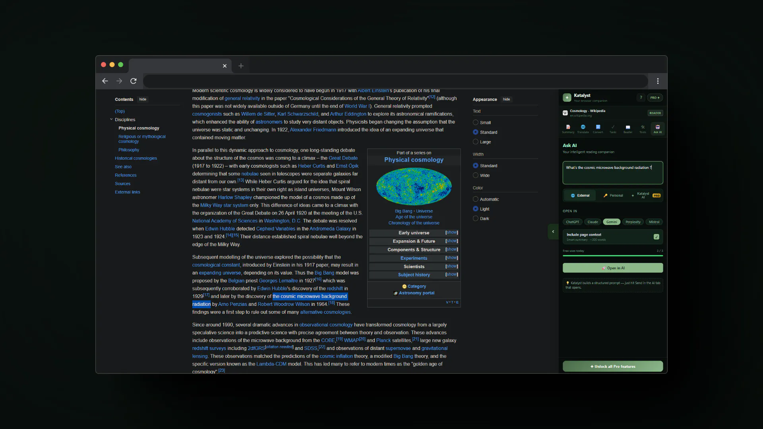The width and height of the screenshot is (763, 429).
Task: Select Standard page width
Action: [x=476, y=166]
